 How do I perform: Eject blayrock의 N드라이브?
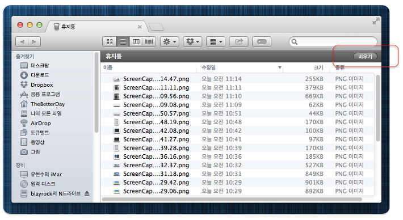[x=87, y=193]
